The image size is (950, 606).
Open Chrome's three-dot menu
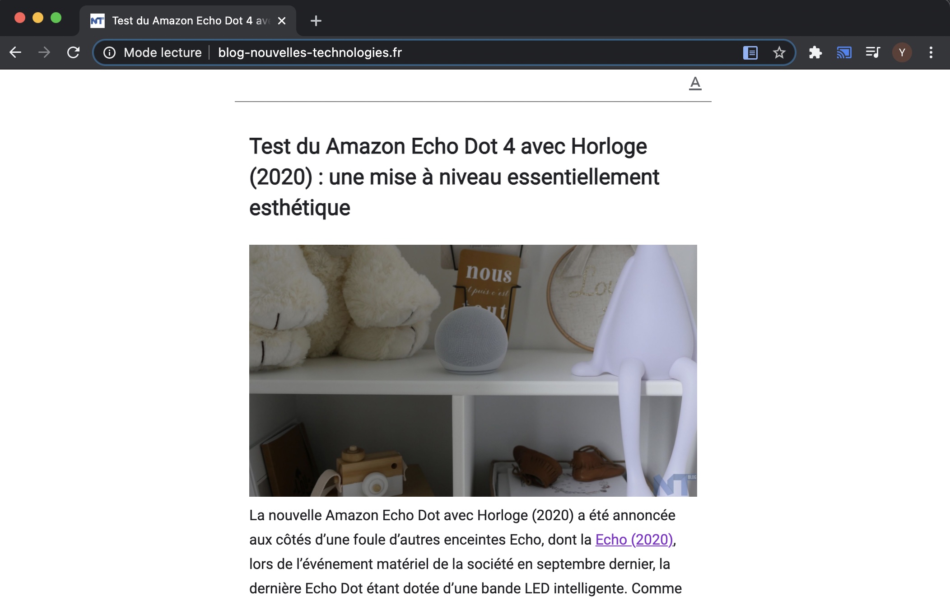(931, 52)
